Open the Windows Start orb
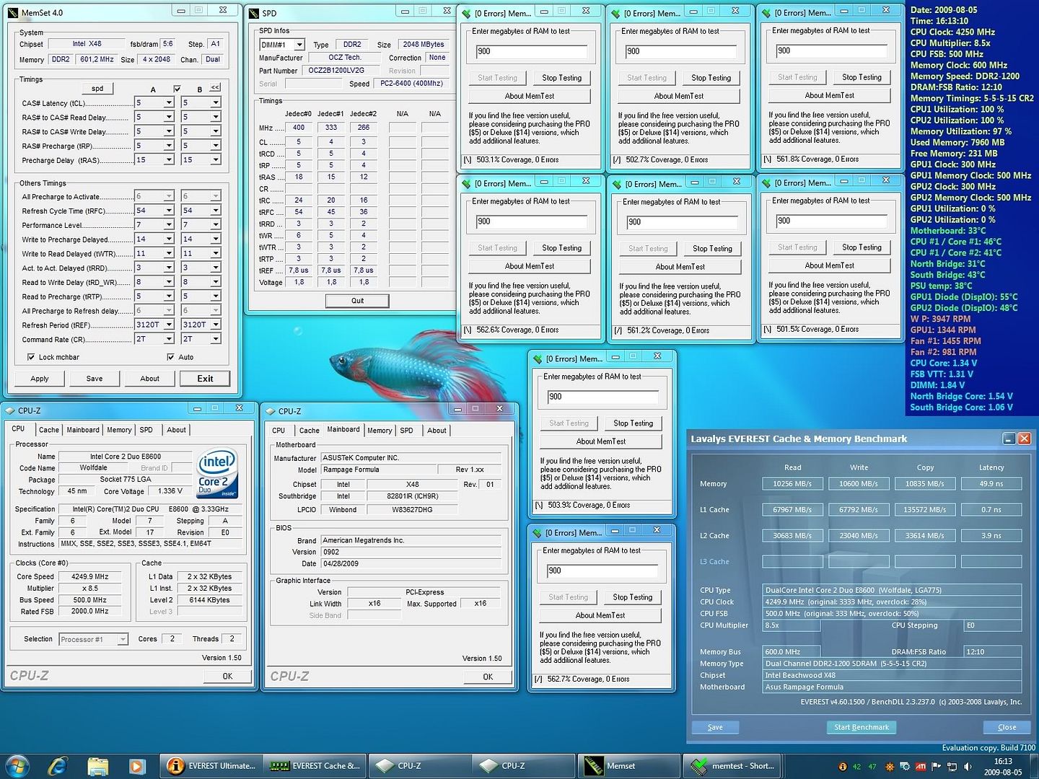Viewport: 1039px width, 779px height. [x=17, y=766]
